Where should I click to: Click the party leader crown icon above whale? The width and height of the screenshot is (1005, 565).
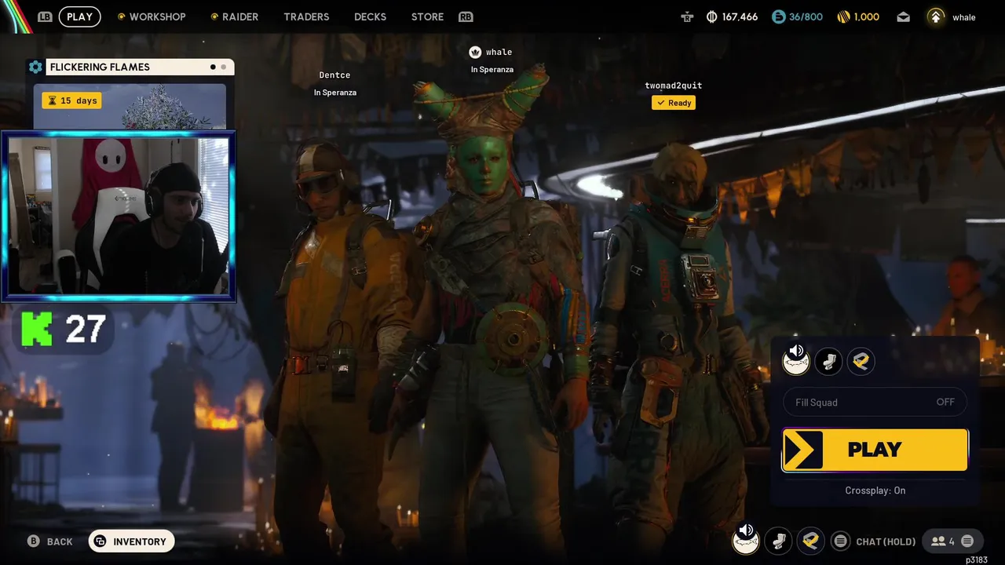coord(475,52)
